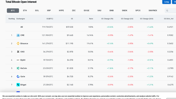Open the Gate exchange name
This screenshot has width=176, height=99.
click(23, 77)
